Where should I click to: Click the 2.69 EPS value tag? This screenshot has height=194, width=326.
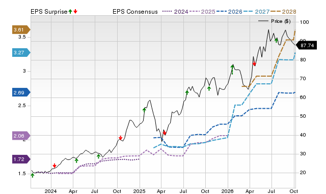coord(21,92)
